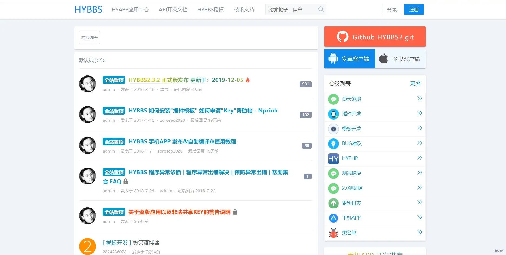Open the 技术支持 menu item
Image resolution: width=506 pixels, height=255 pixels.
pyautogui.click(x=244, y=9)
